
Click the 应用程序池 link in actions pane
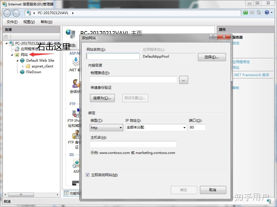pos(241,62)
